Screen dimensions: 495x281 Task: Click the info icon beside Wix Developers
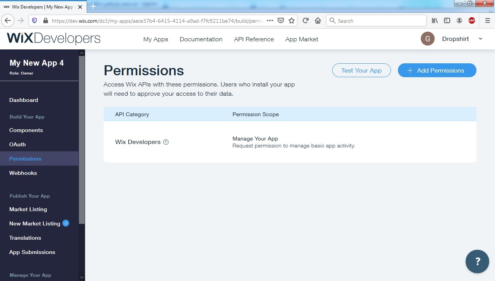[x=166, y=142]
